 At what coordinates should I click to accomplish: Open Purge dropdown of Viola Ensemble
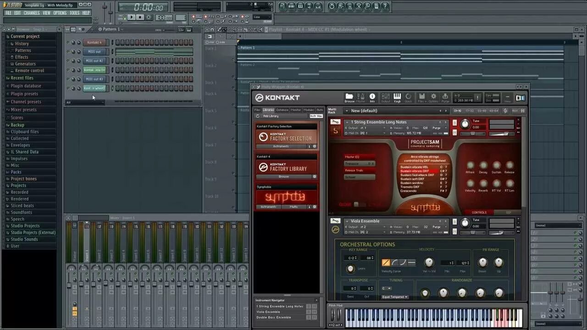(x=439, y=227)
